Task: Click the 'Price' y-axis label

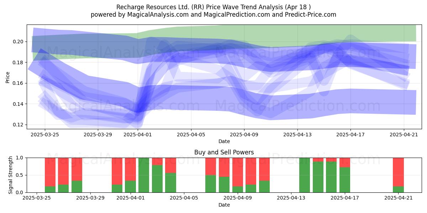Action: pos(8,76)
